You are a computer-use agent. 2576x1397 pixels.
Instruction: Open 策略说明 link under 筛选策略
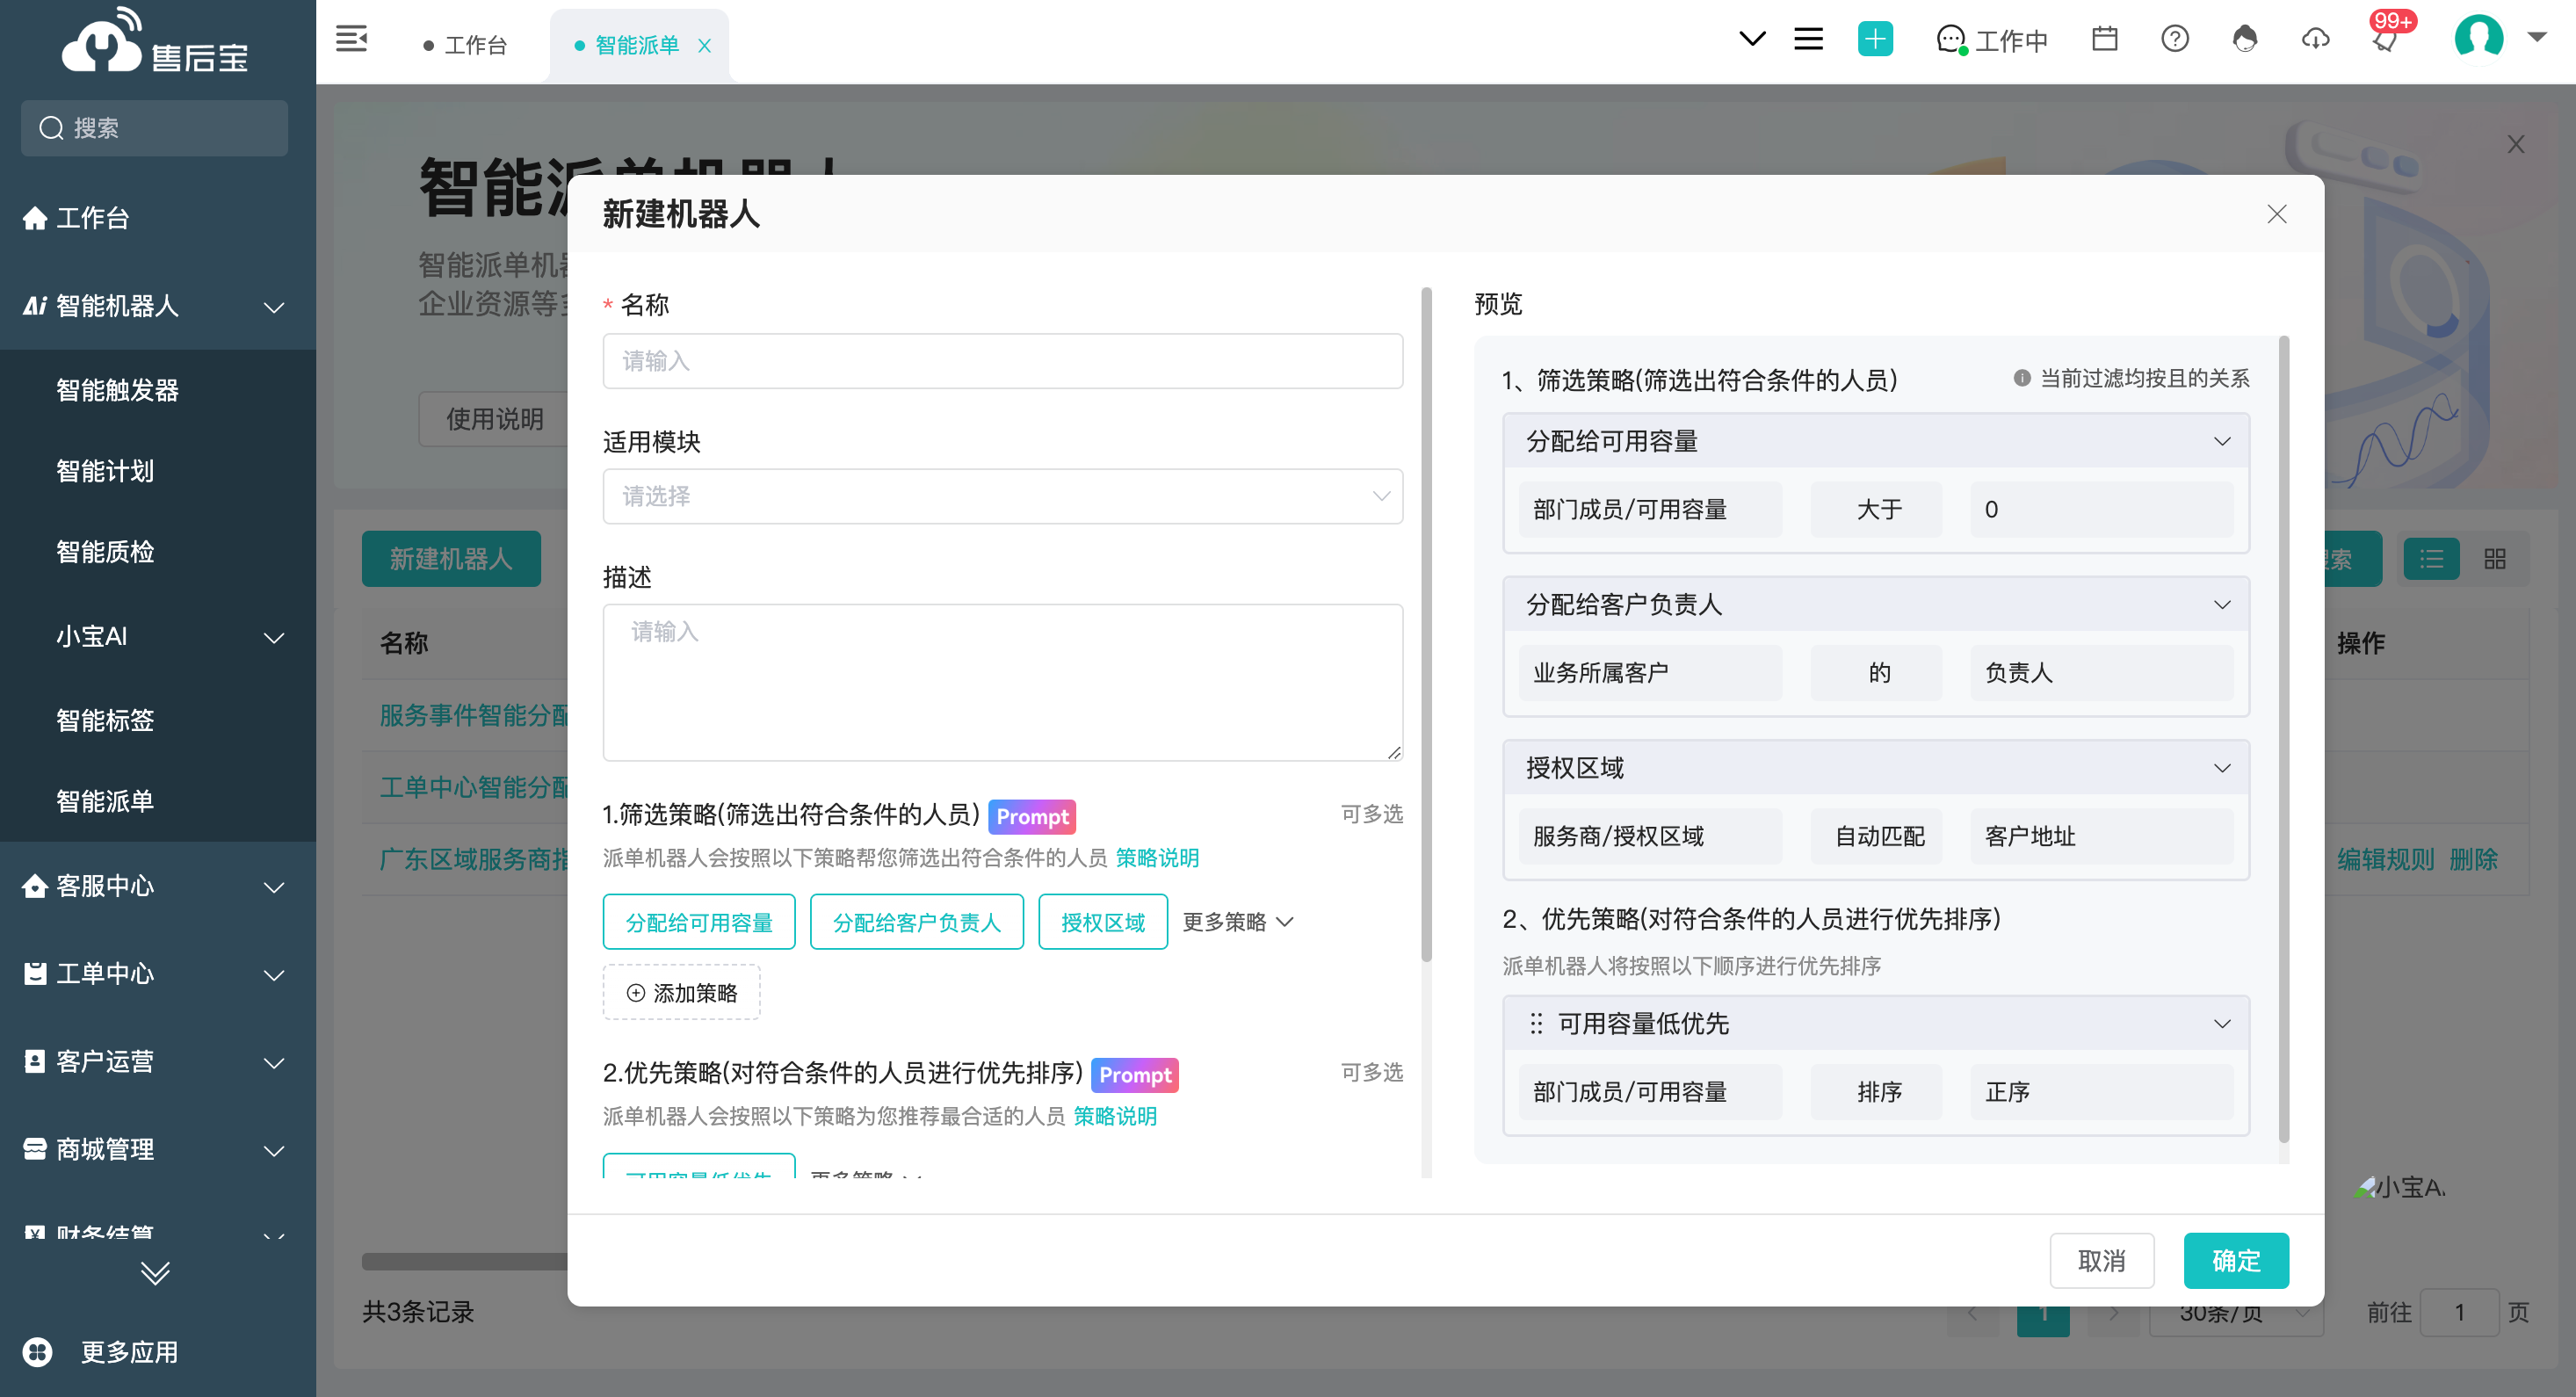(x=1156, y=858)
